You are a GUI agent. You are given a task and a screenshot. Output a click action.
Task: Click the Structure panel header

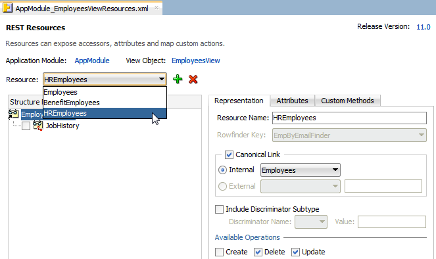(105, 102)
